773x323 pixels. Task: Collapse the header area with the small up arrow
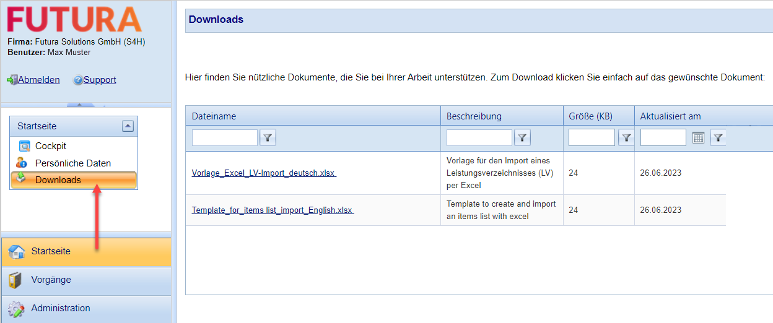coord(79,105)
